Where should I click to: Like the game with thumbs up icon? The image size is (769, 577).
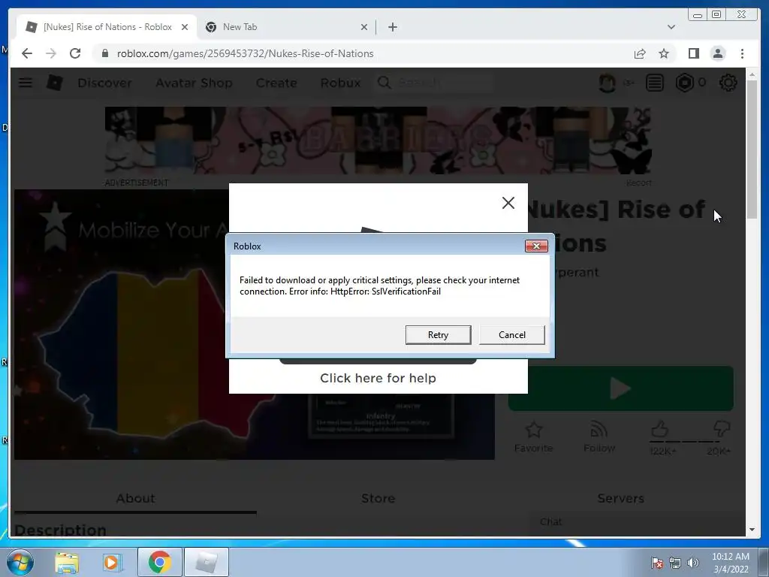tap(660, 430)
